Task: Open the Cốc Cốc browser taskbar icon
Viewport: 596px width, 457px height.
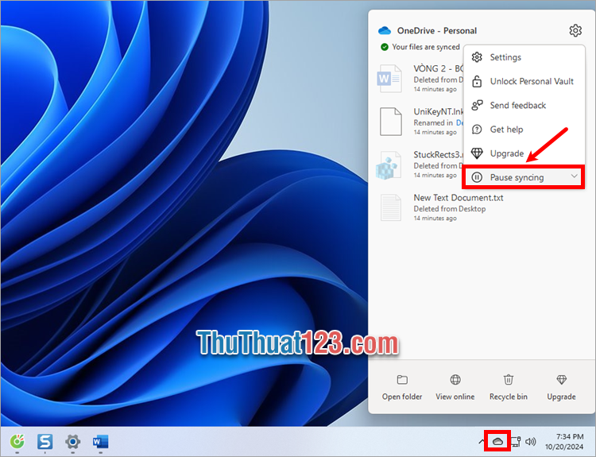Action: pyautogui.click(x=17, y=441)
